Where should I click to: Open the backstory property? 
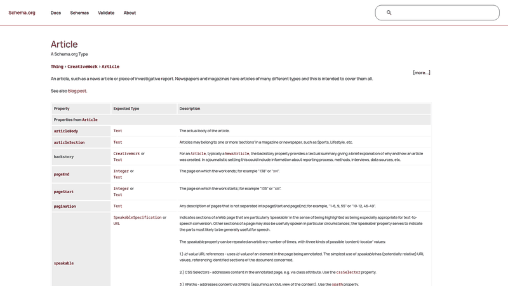pos(64,156)
